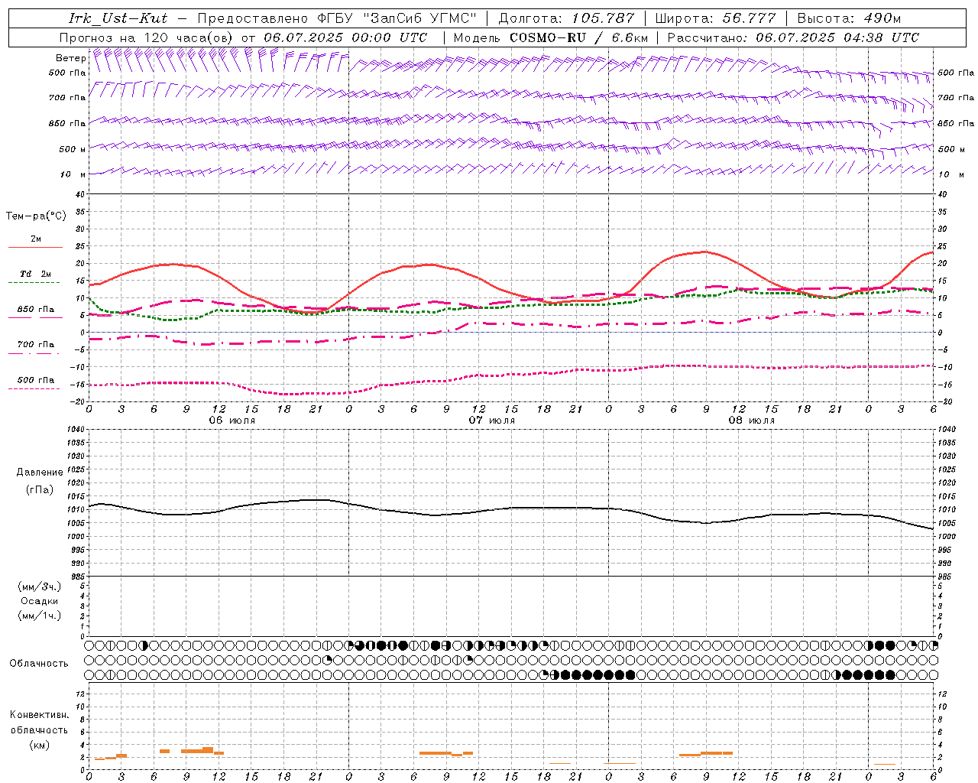Viewport: 978px width, 783px height.
Task: Click the 07 июля date label
Action: point(492,421)
